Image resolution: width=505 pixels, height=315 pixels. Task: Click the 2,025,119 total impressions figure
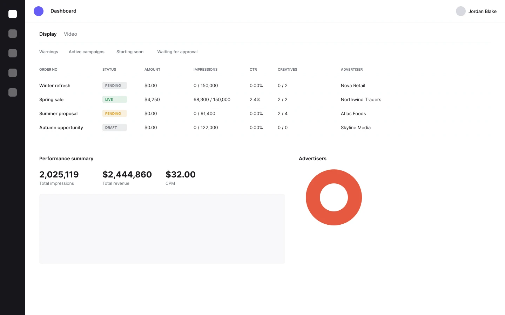point(59,174)
